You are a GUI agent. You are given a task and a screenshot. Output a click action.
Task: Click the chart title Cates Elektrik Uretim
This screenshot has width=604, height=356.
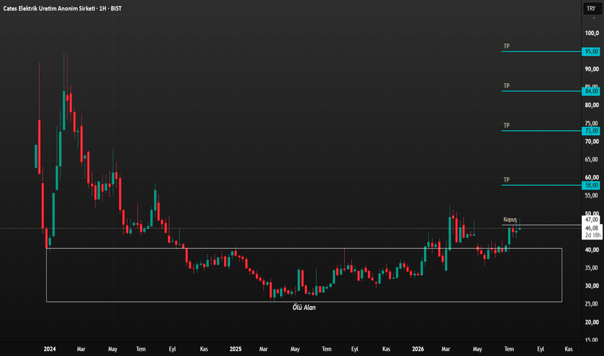pos(62,8)
